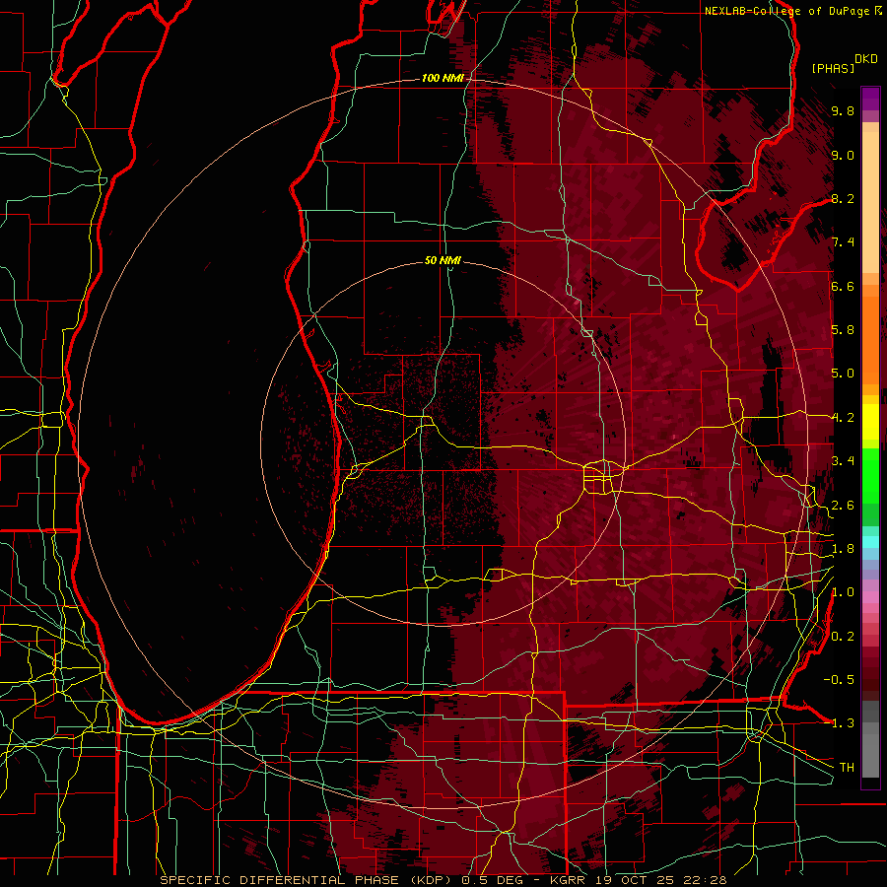Pick the yellow band in the color scale
The height and width of the screenshot is (887, 887).
[x=870, y=422]
